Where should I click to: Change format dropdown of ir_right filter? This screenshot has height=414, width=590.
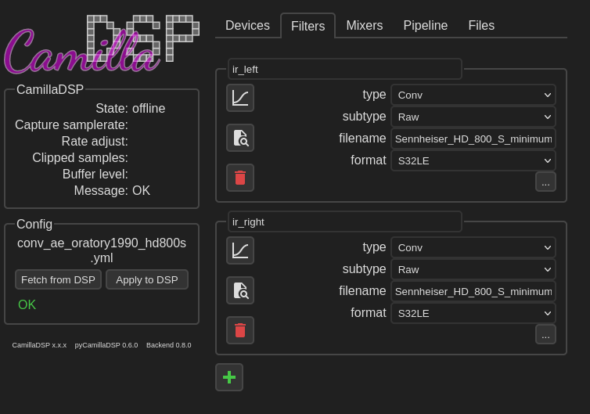473,313
